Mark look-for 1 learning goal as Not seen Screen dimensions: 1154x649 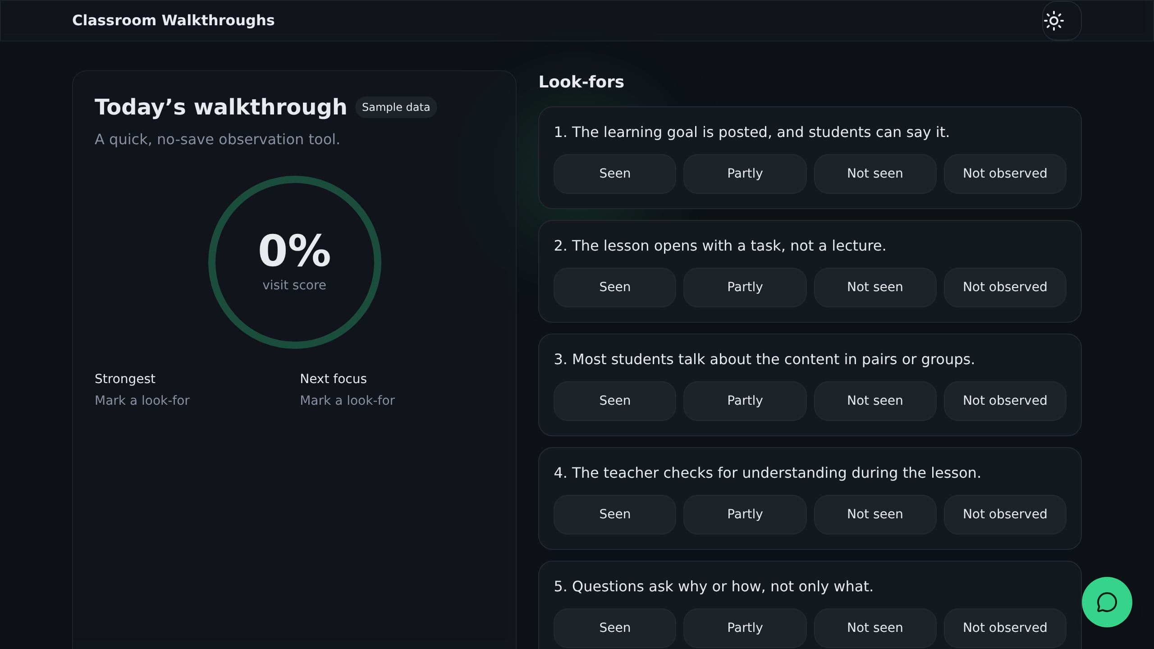(875, 174)
